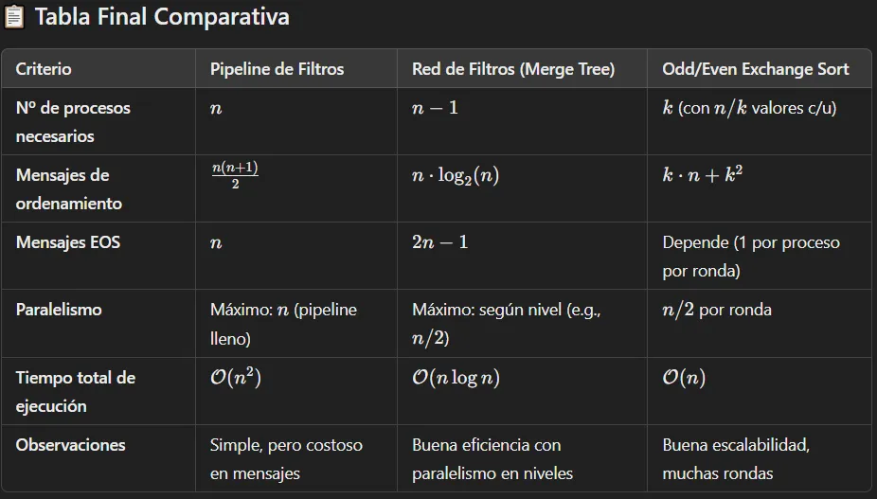
Task: Click the Tabla Final Comparativa heading text
Action: point(161,17)
